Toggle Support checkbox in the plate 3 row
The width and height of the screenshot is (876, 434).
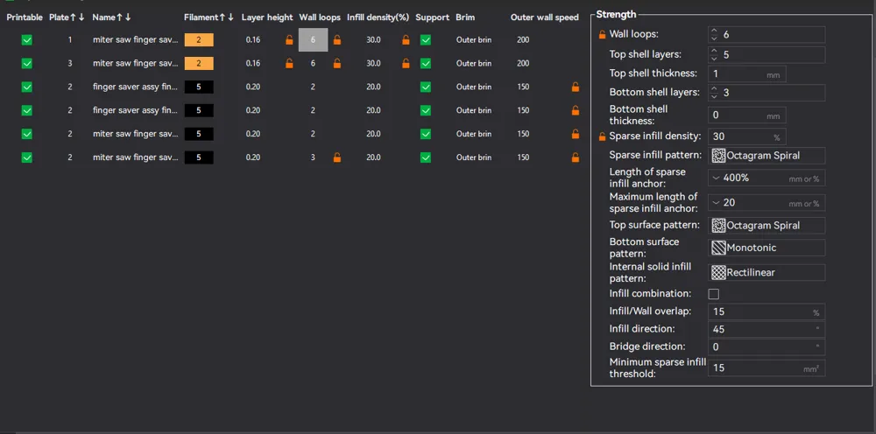[426, 64]
